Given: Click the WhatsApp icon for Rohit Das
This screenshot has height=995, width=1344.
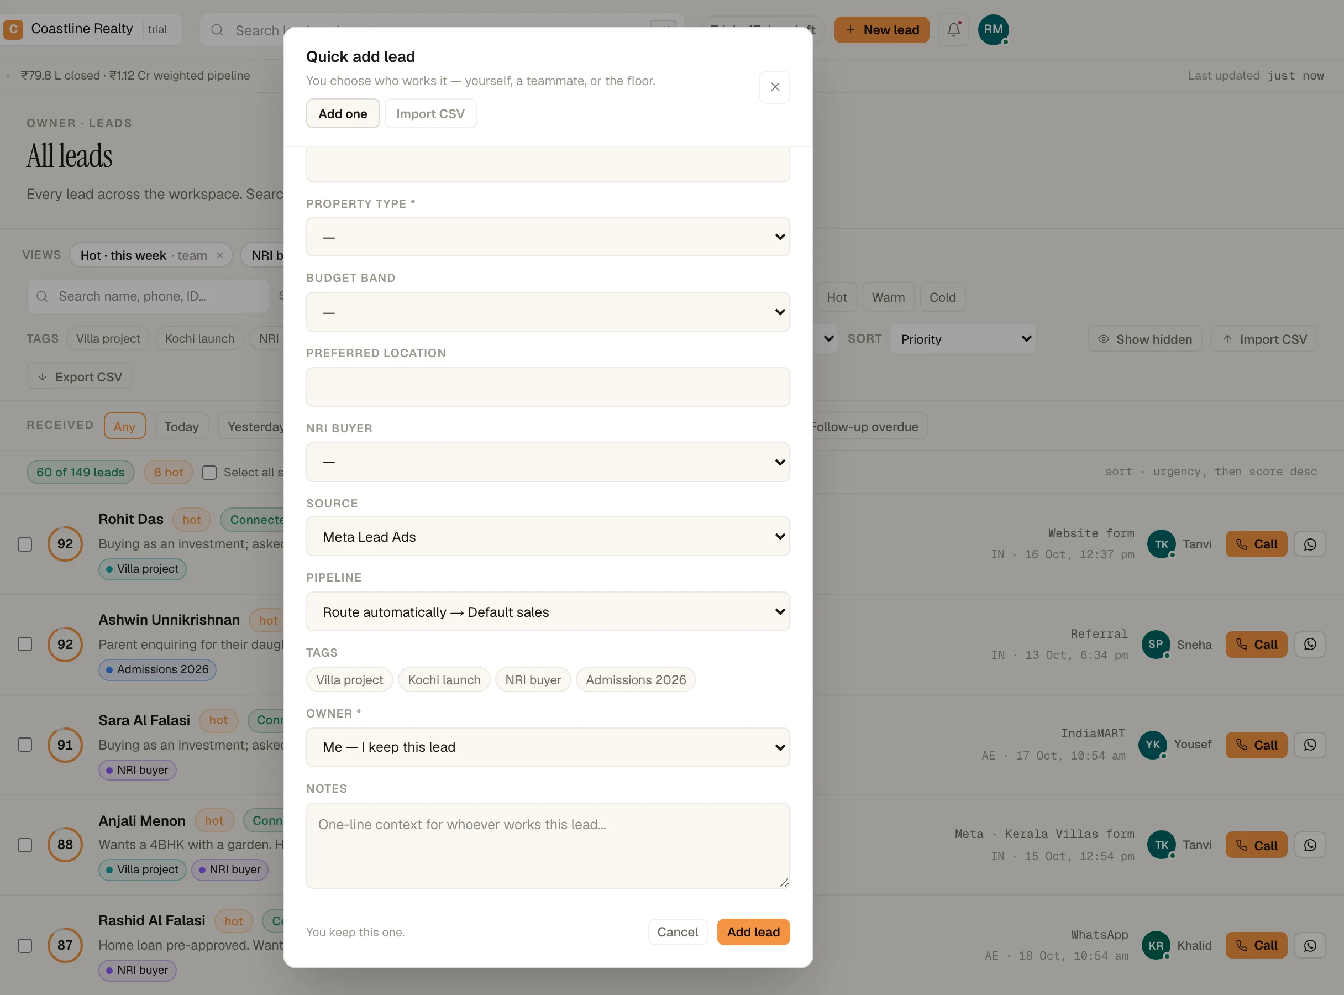Looking at the screenshot, I should coord(1310,544).
